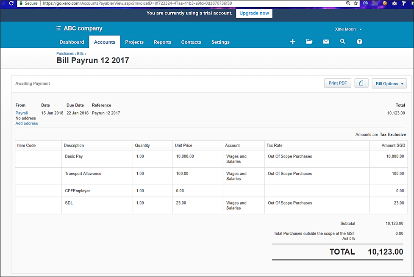414x277 pixels.
Task: Open browser zoom magnifier icon in address bar
Action: pos(348,3)
